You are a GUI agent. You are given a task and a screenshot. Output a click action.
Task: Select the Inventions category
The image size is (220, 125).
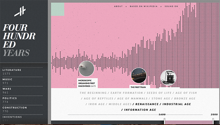click(x=23, y=118)
